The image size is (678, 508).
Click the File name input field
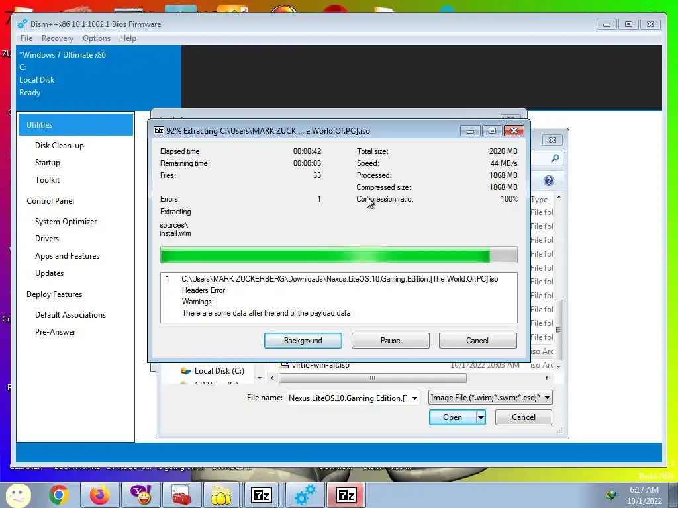348,398
